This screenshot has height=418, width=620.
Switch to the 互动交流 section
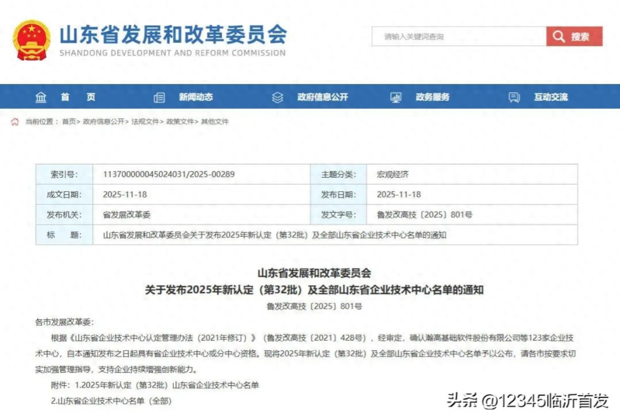[551, 97]
